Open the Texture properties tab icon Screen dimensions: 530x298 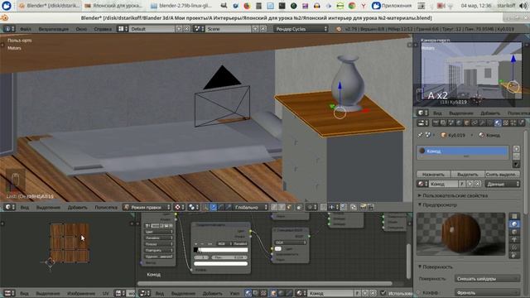(506, 123)
